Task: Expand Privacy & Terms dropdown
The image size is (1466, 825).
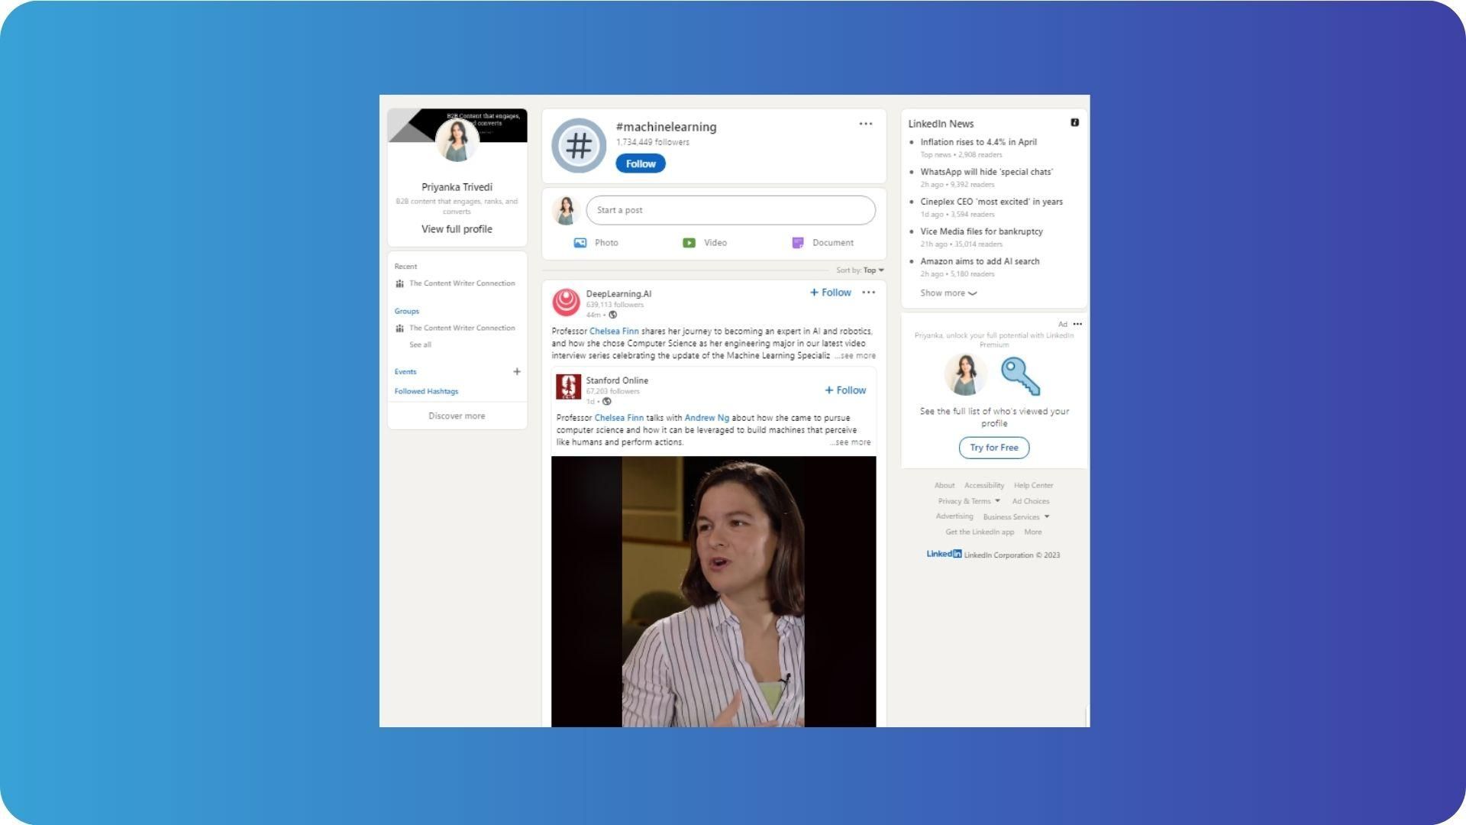Action: [x=969, y=502]
